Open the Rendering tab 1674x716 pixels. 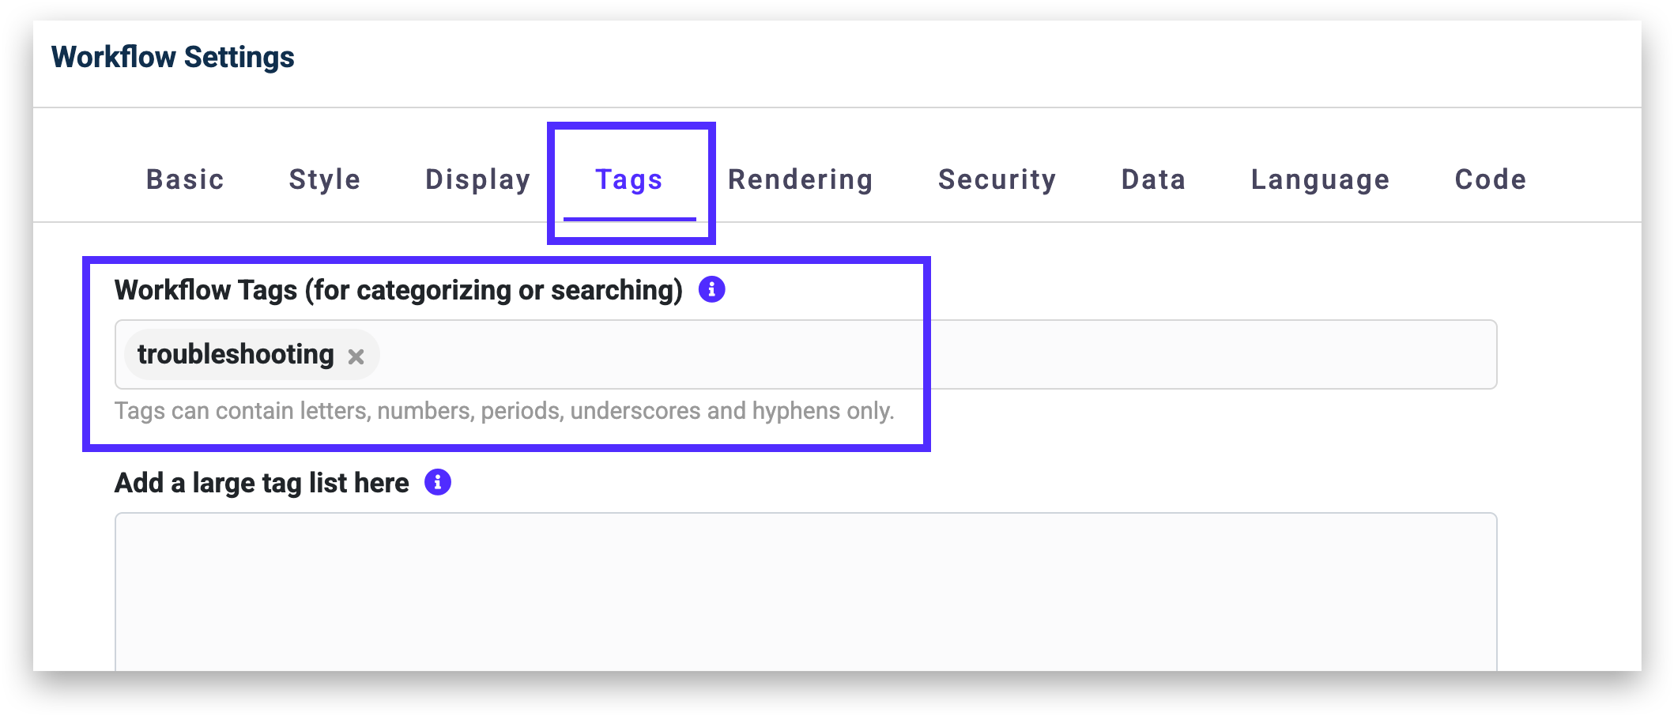(x=800, y=179)
